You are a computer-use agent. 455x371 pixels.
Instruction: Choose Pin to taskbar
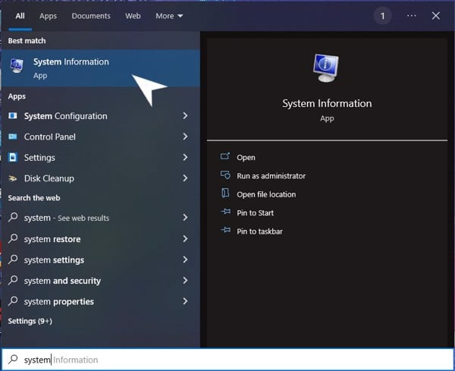[259, 231]
